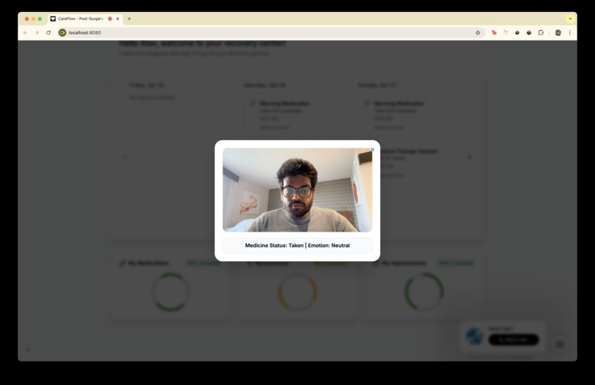Close the CareFlow tab
595x385 pixels.
point(117,18)
